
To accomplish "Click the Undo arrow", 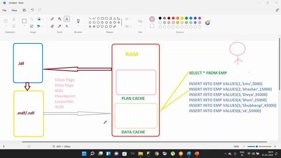I will (32, 10).
